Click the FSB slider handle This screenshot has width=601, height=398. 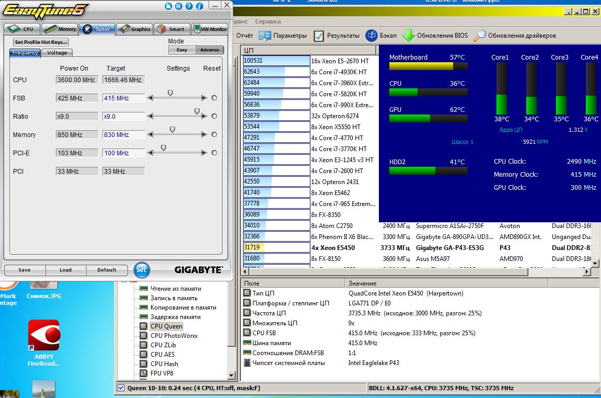coord(170,93)
